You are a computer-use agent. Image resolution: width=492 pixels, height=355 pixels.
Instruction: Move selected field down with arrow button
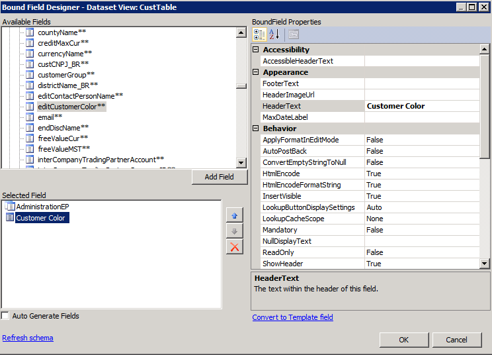(x=234, y=231)
